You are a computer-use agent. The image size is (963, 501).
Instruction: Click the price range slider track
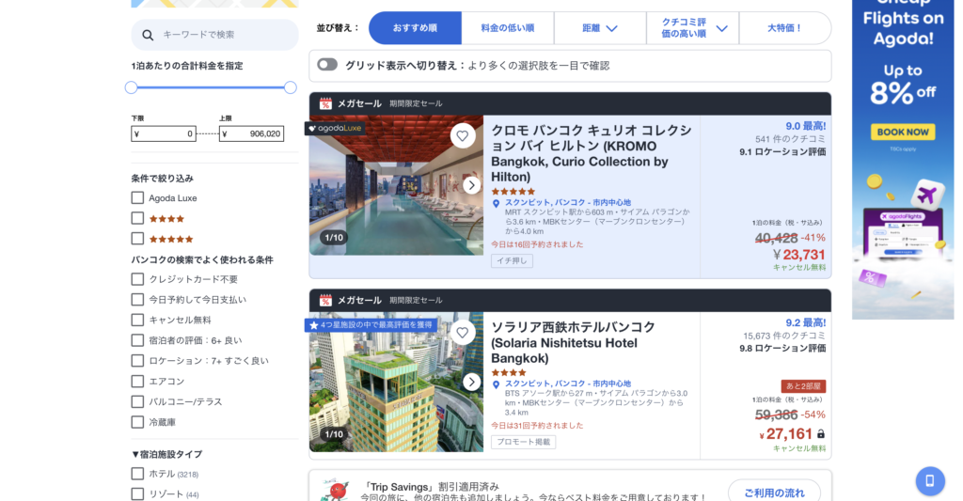click(211, 87)
